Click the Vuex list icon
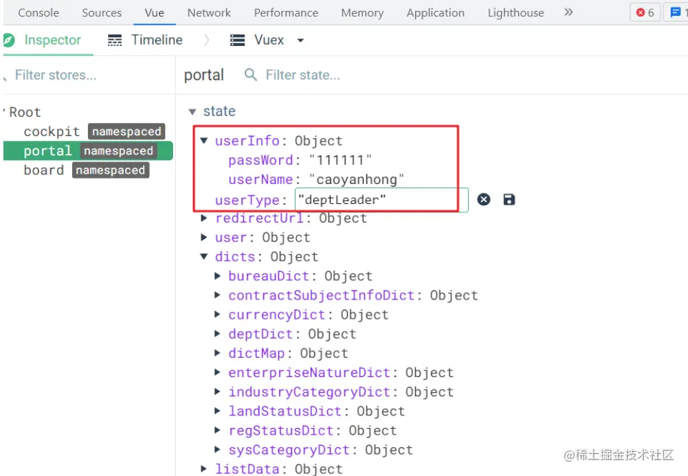The width and height of the screenshot is (688, 476). point(237,41)
